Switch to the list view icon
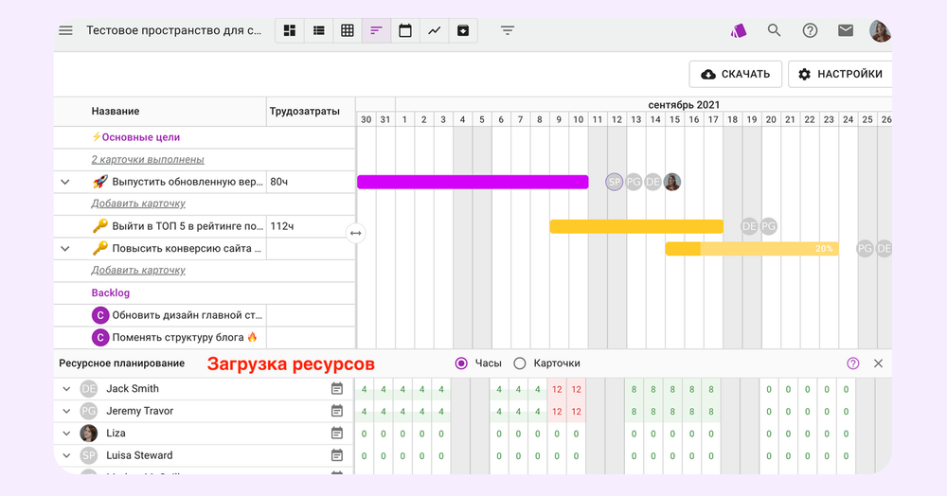Screen dimensions: 947x496 pyautogui.click(x=319, y=31)
